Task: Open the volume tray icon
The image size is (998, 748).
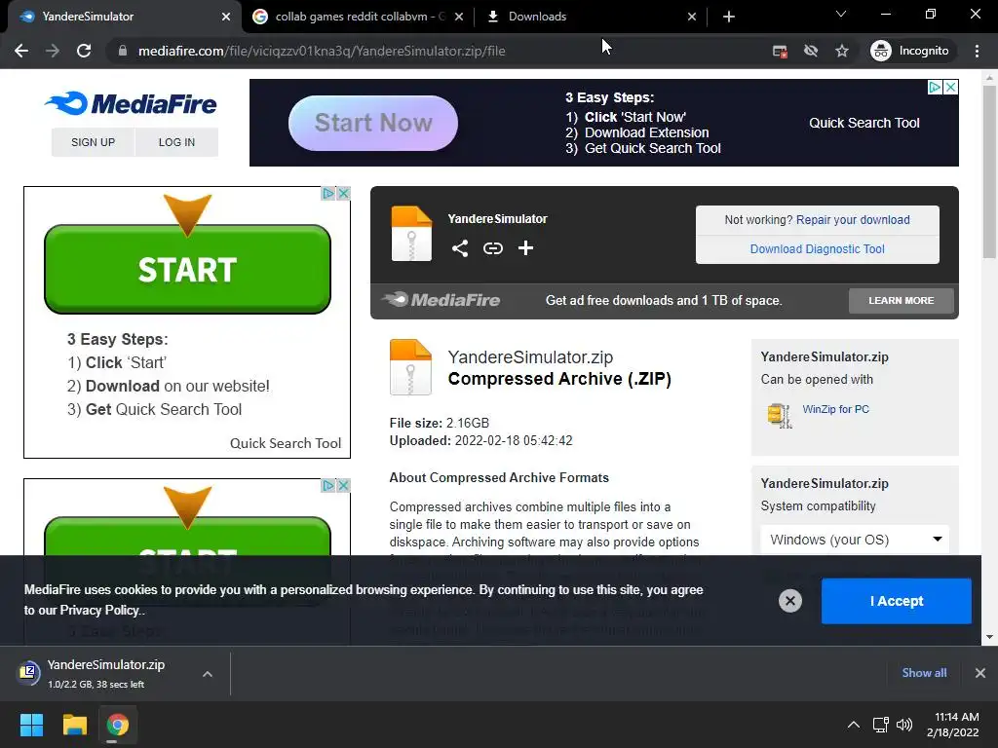Action: click(903, 725)
